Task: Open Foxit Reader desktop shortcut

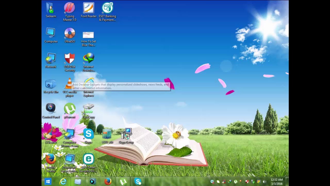Action: [x=88, y=10]
